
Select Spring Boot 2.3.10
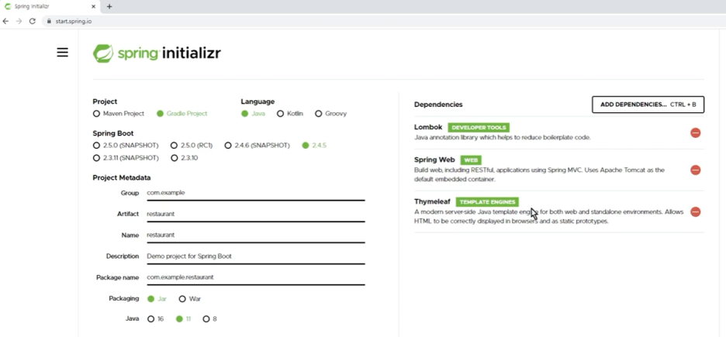pyautogui.click(x=185, y=157)
